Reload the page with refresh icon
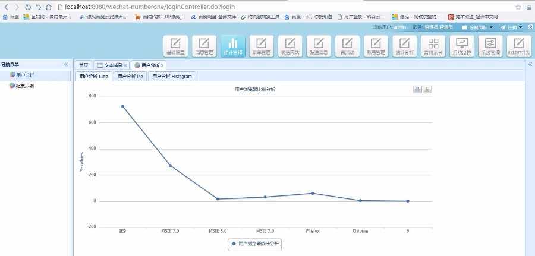 click(28, 7)
